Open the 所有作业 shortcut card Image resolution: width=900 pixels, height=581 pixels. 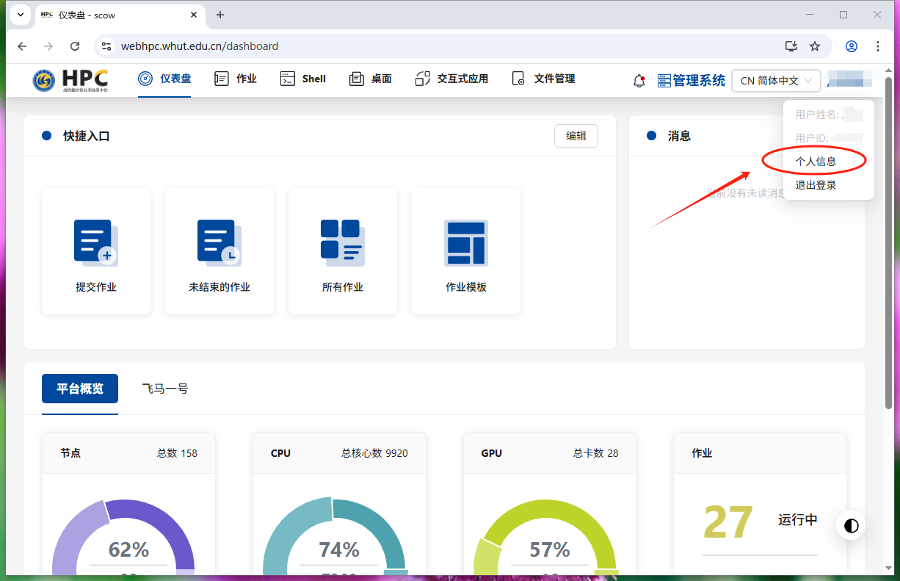tap(343, 251)
